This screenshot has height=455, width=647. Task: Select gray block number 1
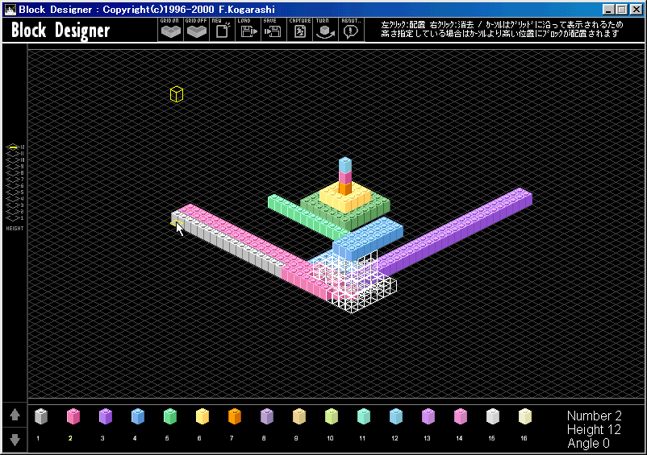coord(41,416)
